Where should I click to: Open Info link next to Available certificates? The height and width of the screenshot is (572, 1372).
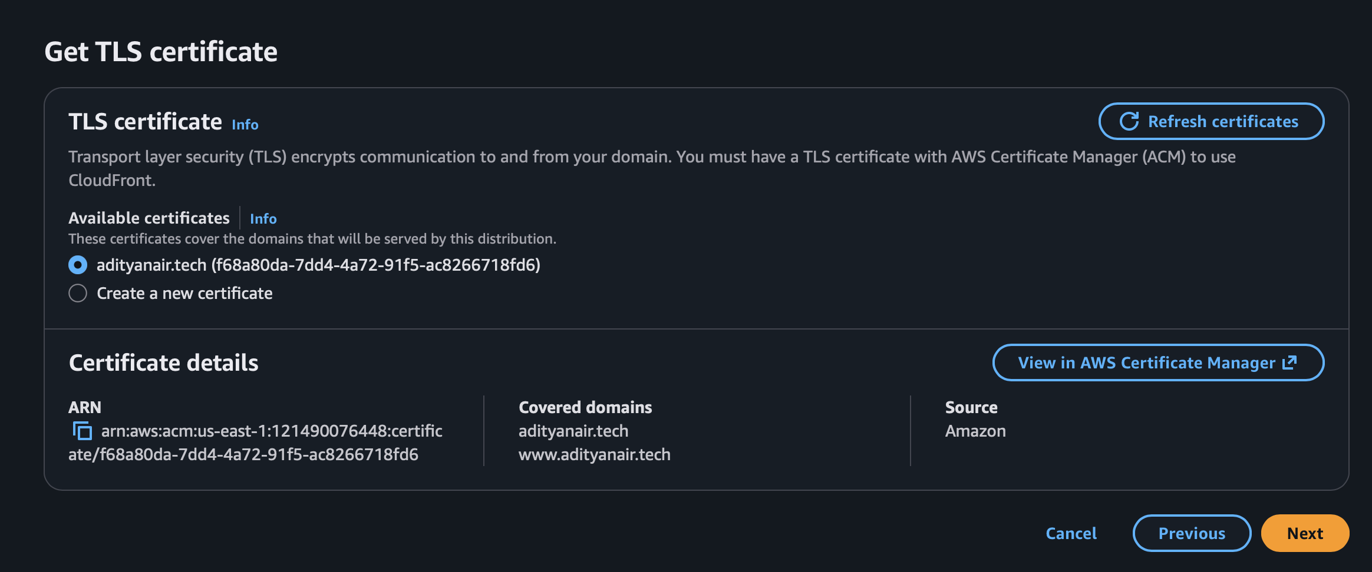tap(263, 219)
